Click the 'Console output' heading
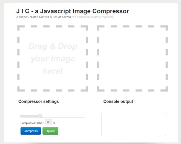The image size is (181, 144). point(118,101)
